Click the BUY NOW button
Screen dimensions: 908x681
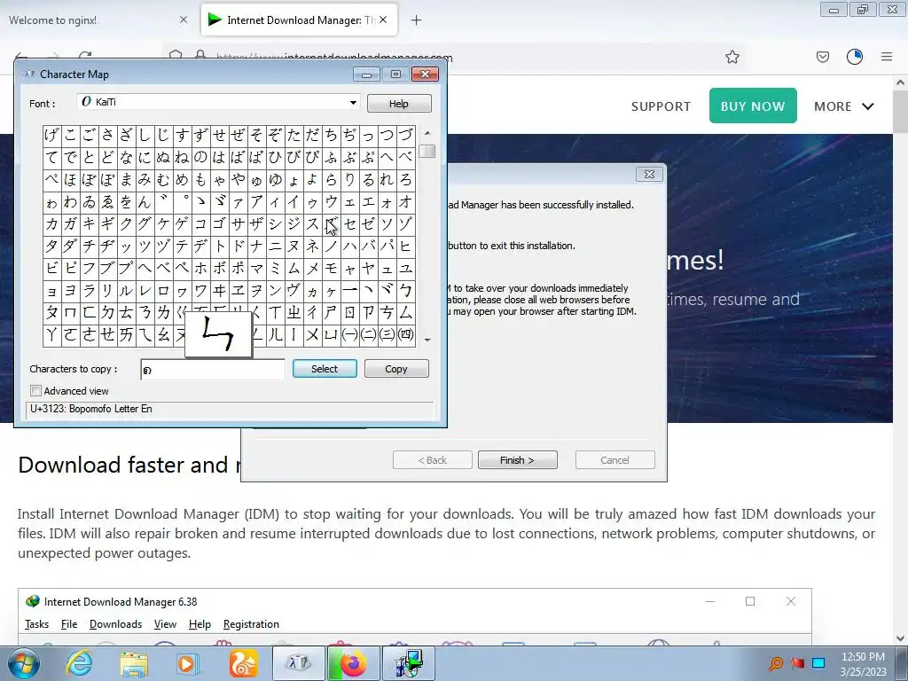pos(753,106)
